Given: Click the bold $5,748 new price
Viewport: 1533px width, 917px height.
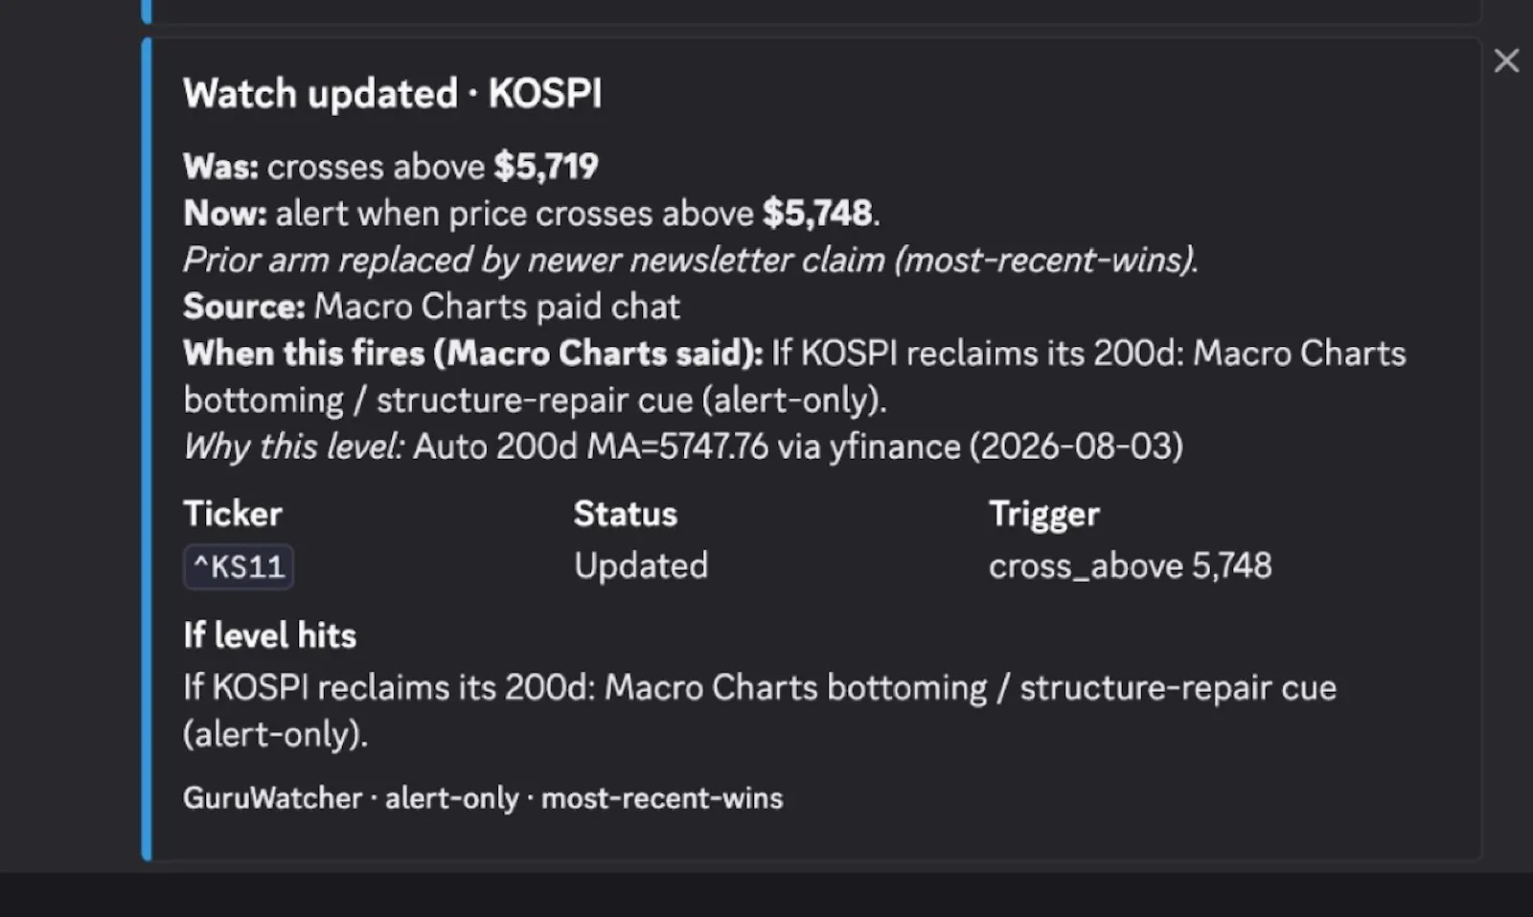Looking at the screenshot, I should pos(817,213).
